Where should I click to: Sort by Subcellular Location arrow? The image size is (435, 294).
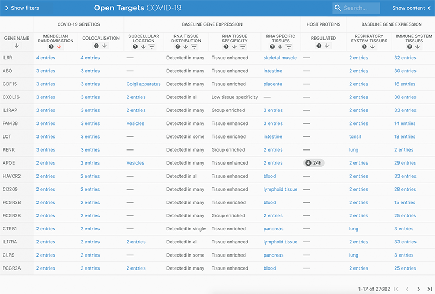(x=143, y=47)
